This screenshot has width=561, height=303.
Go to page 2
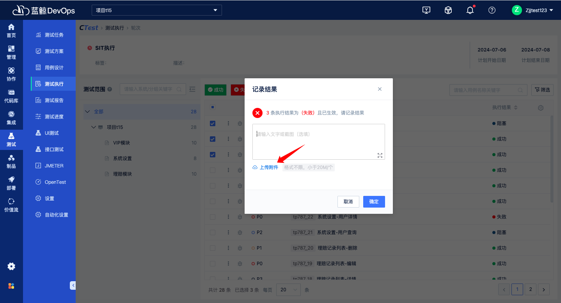[530, 289]
